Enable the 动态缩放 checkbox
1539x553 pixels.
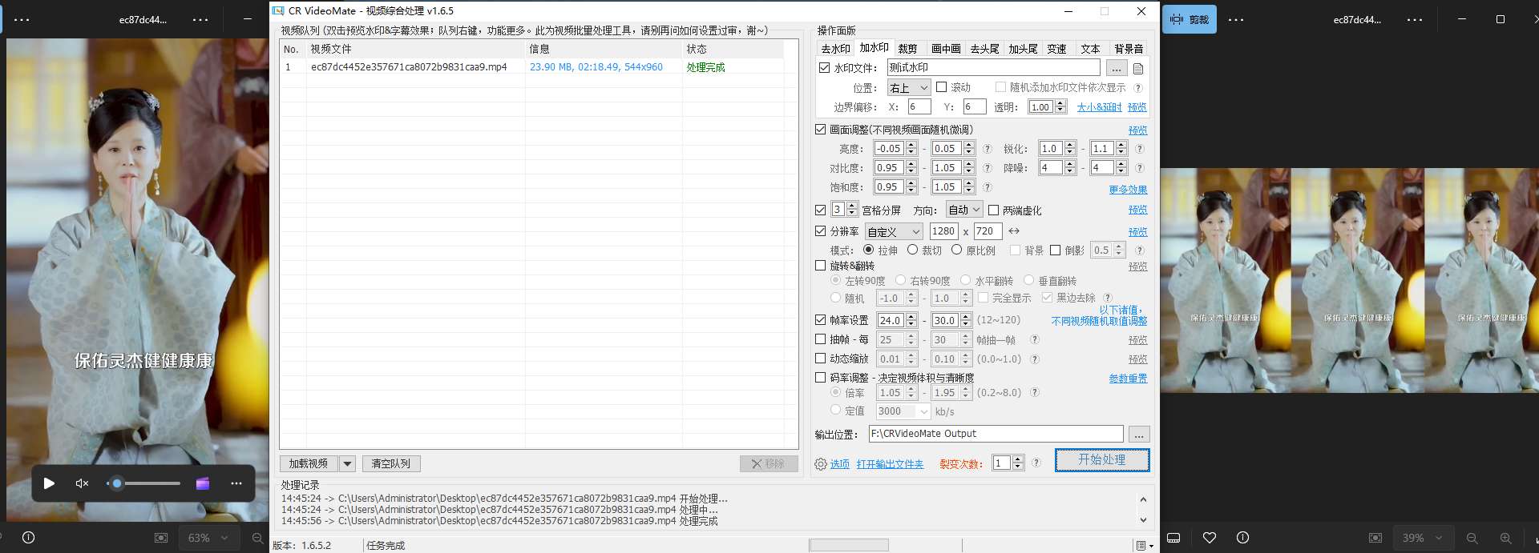pyautogui.click(x=821, y=359)
